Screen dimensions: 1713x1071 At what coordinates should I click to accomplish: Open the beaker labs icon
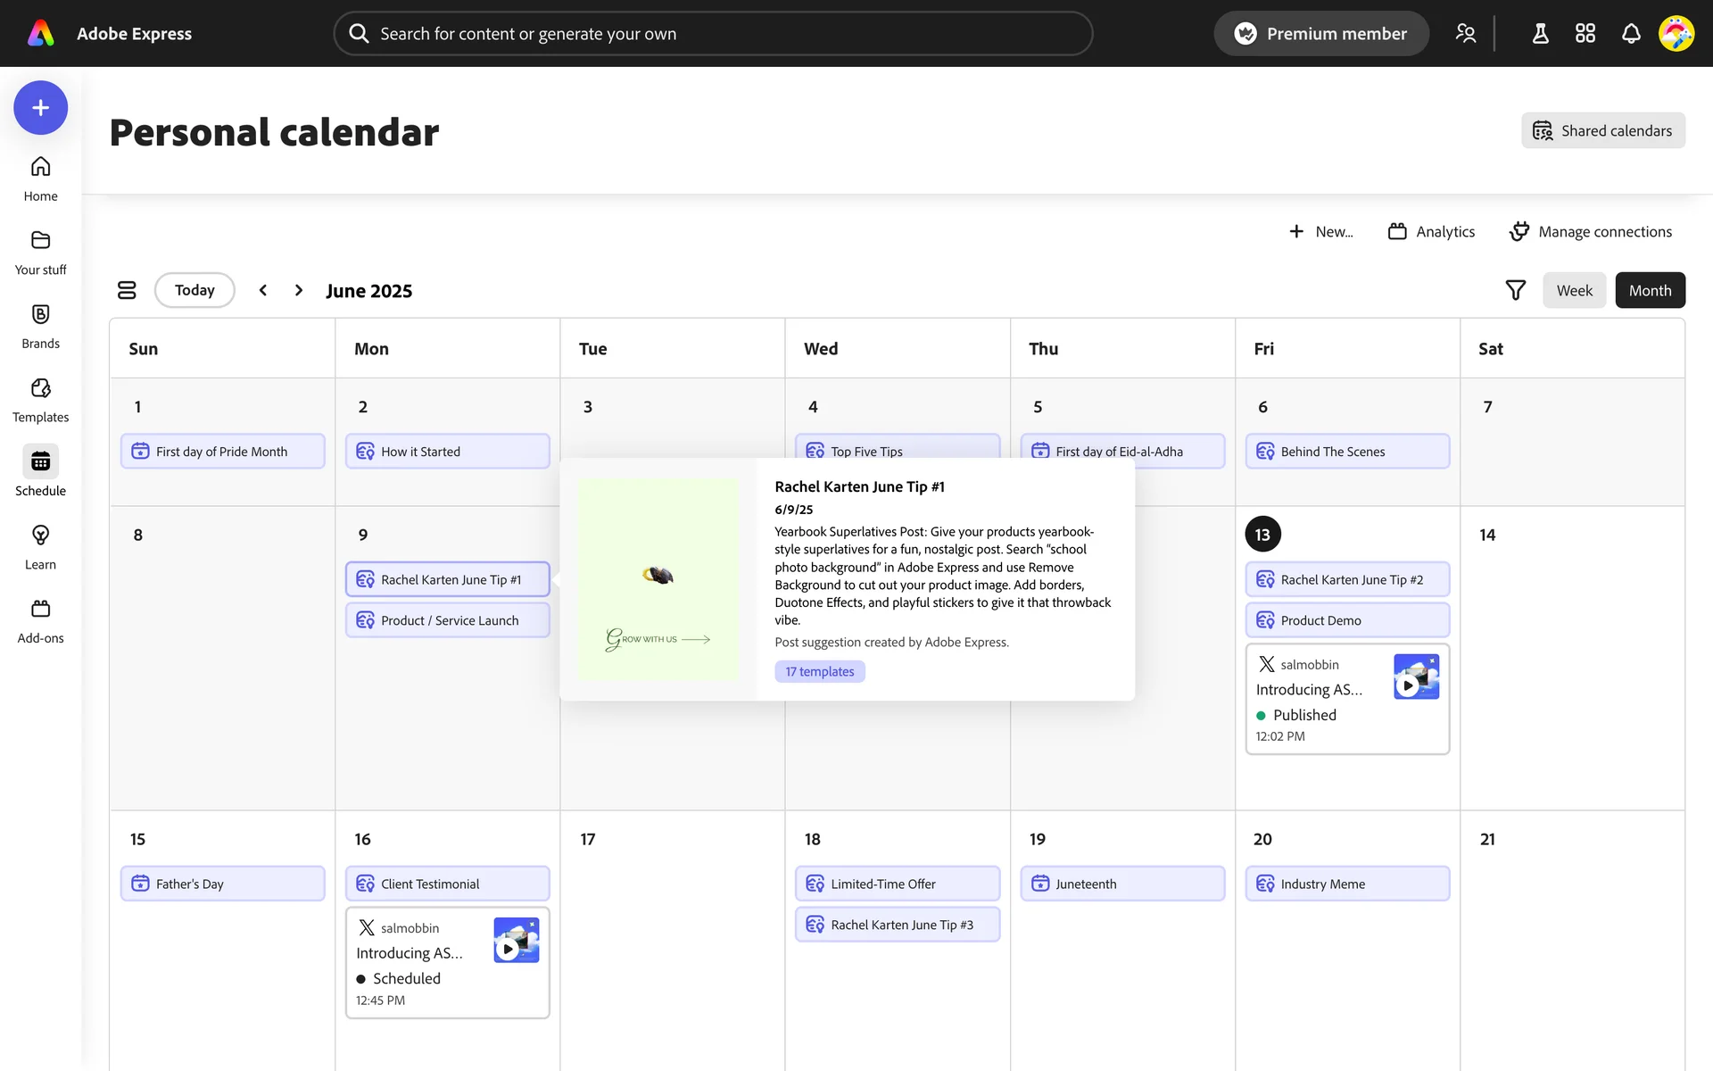click(x=1540, y=34)
